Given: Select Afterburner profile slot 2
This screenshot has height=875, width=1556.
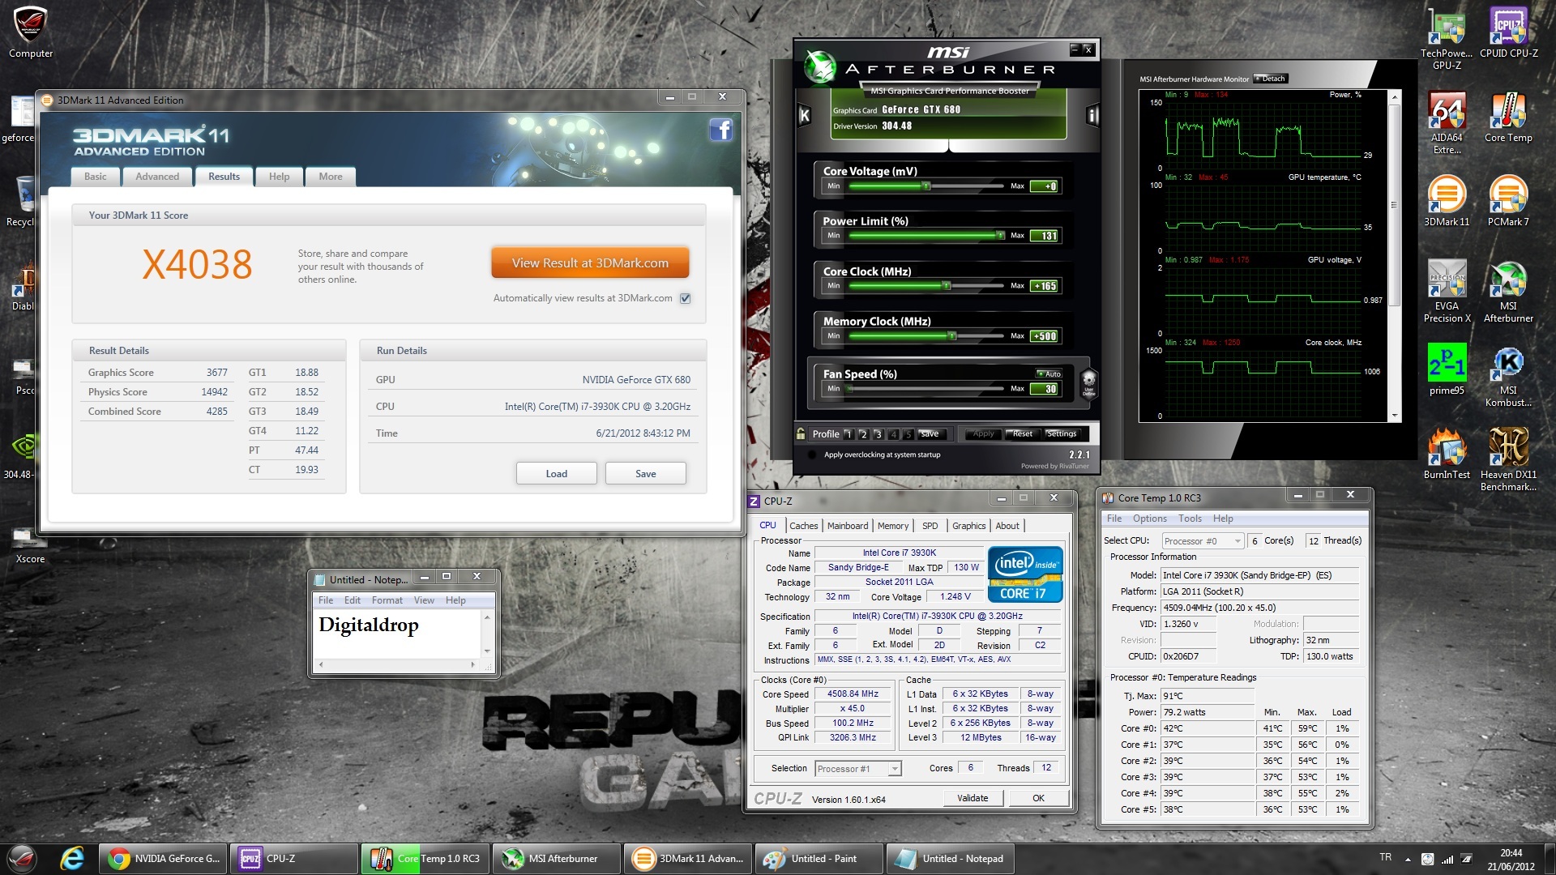Looking at the screenshot, I should [863, 434].
